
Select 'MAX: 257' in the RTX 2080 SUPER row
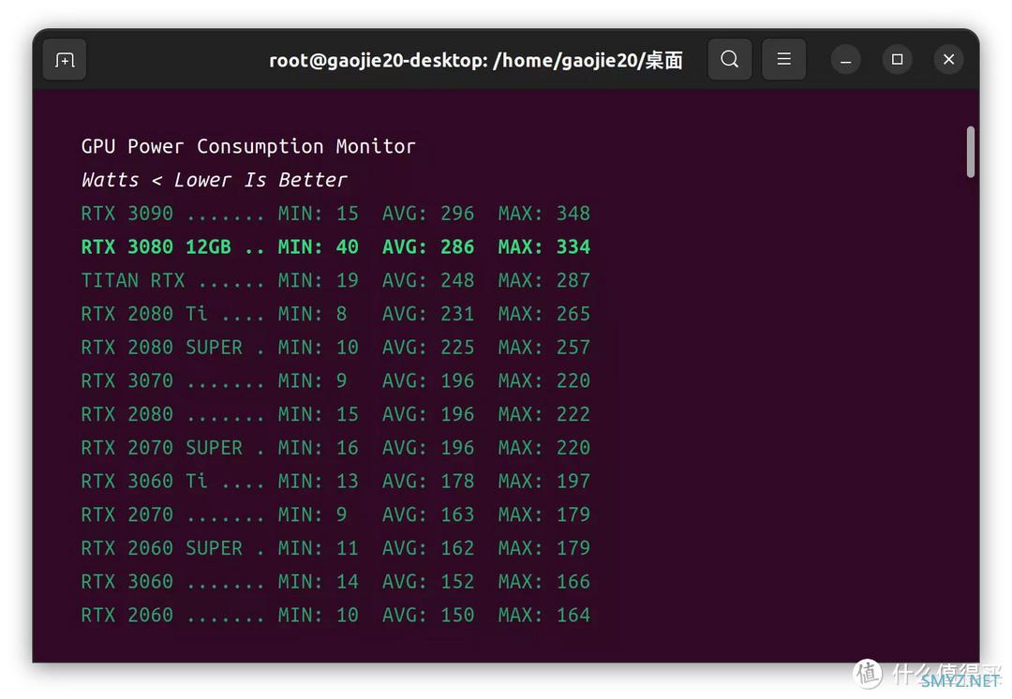[544, 348]
